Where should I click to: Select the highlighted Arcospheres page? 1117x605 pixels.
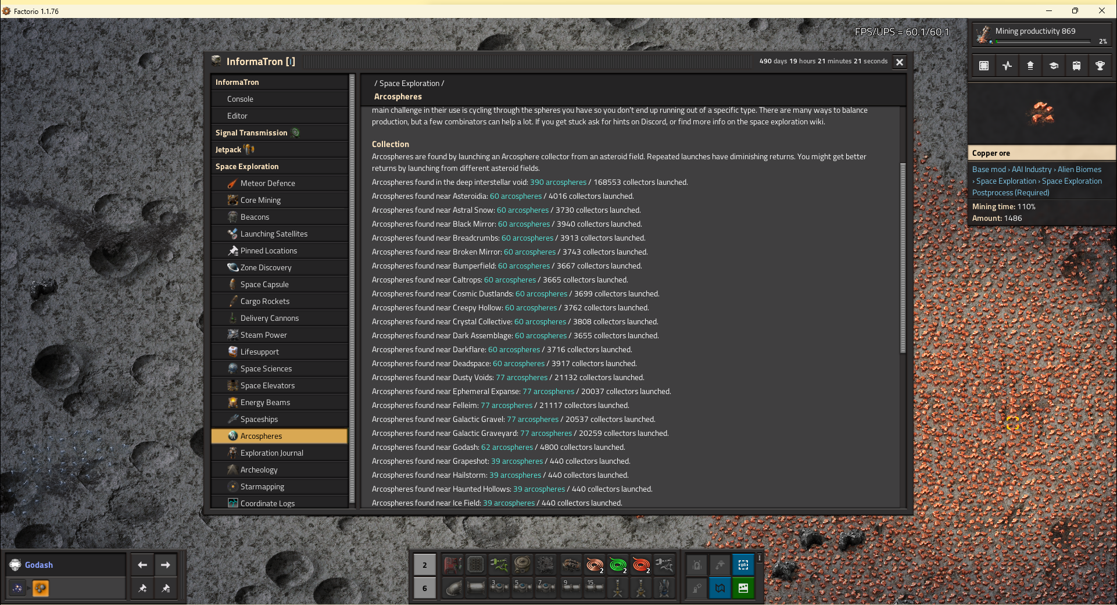[x=280, y=436]
